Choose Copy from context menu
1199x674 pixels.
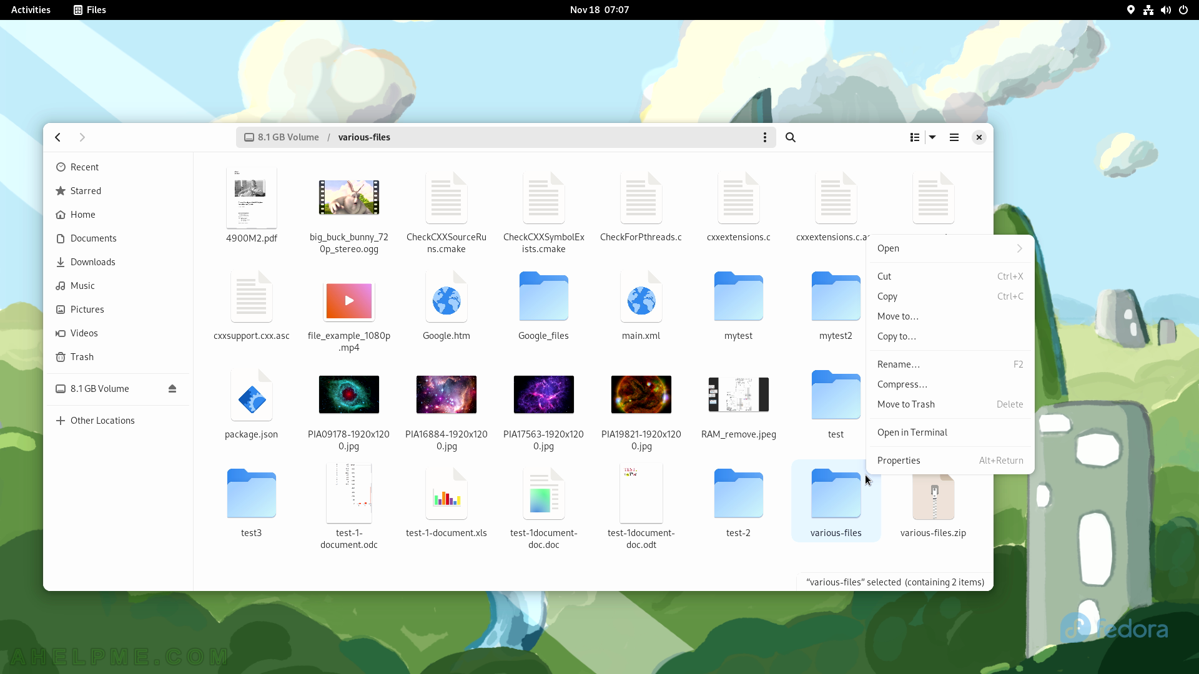click(x=950, y=296)
